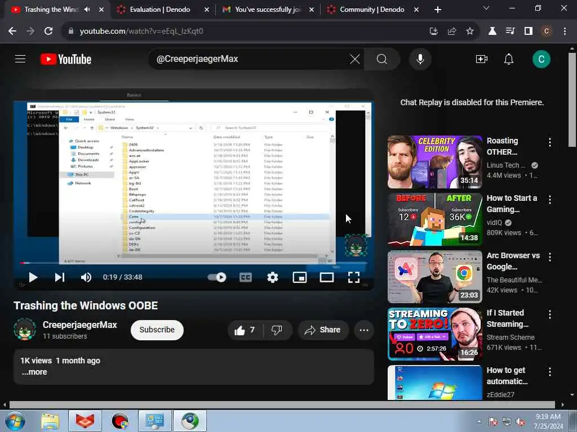Open options menu for If I Started Streaming video
Image resolution: width=577 pixels, height=432 pixels.
(550, 314)
